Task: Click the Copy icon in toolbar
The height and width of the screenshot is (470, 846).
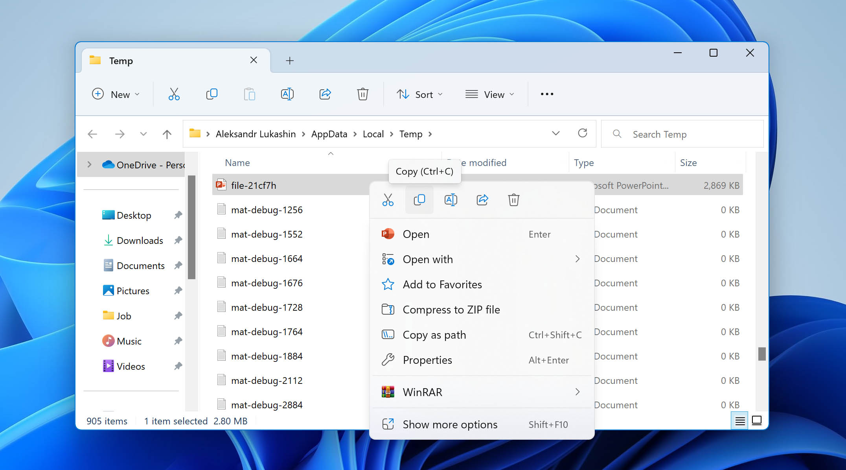Action: point(211,94)
